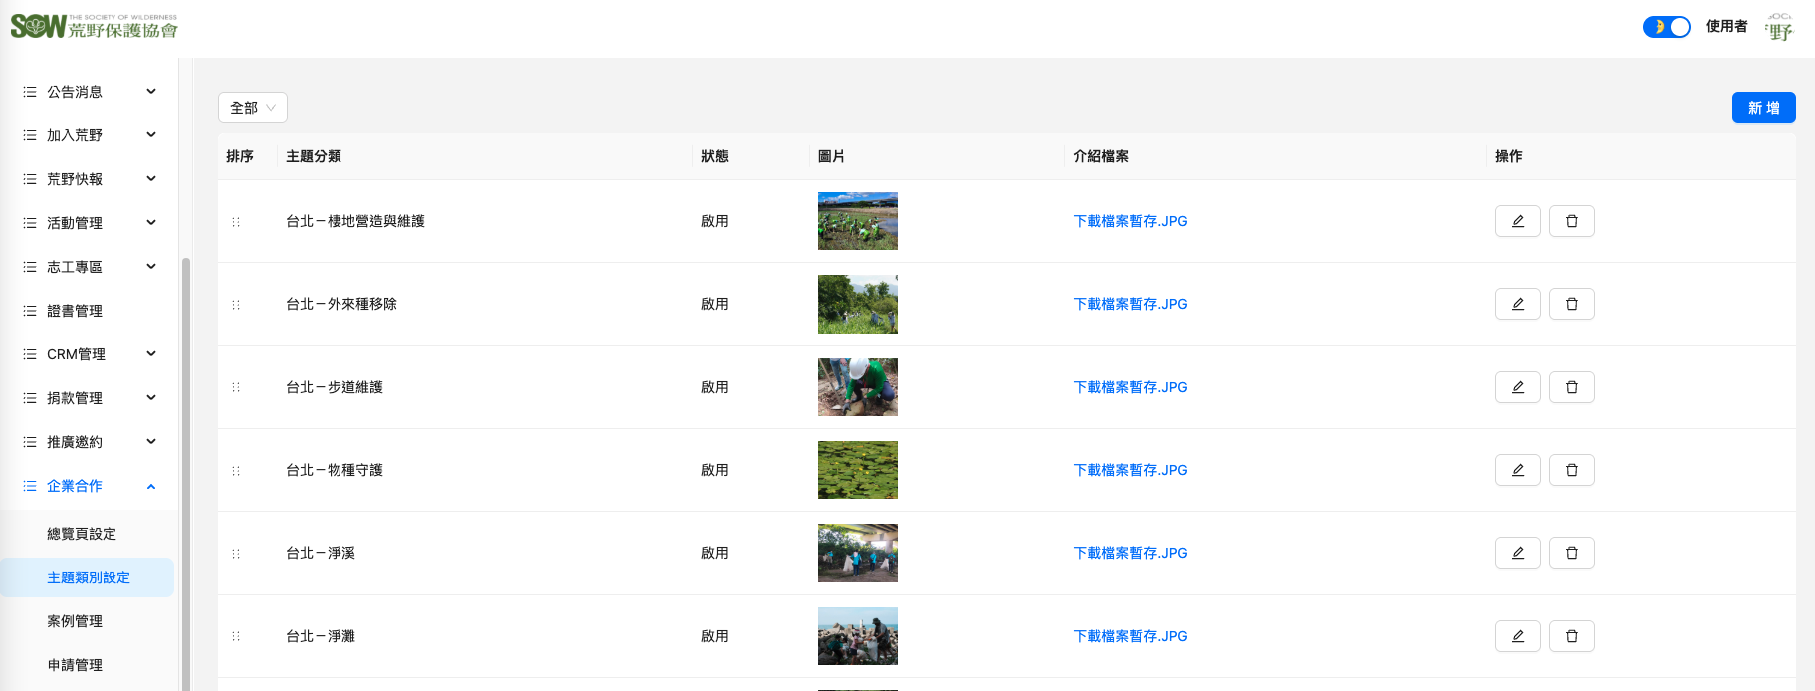The image size is (1815, 691).
Task: Click trash icon for 台北－淨灘 row
Action: coord(1571,636)
